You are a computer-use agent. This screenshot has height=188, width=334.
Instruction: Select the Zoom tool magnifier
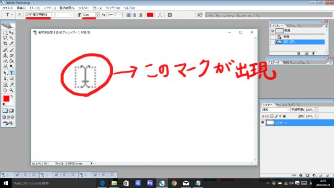point(11,90)
